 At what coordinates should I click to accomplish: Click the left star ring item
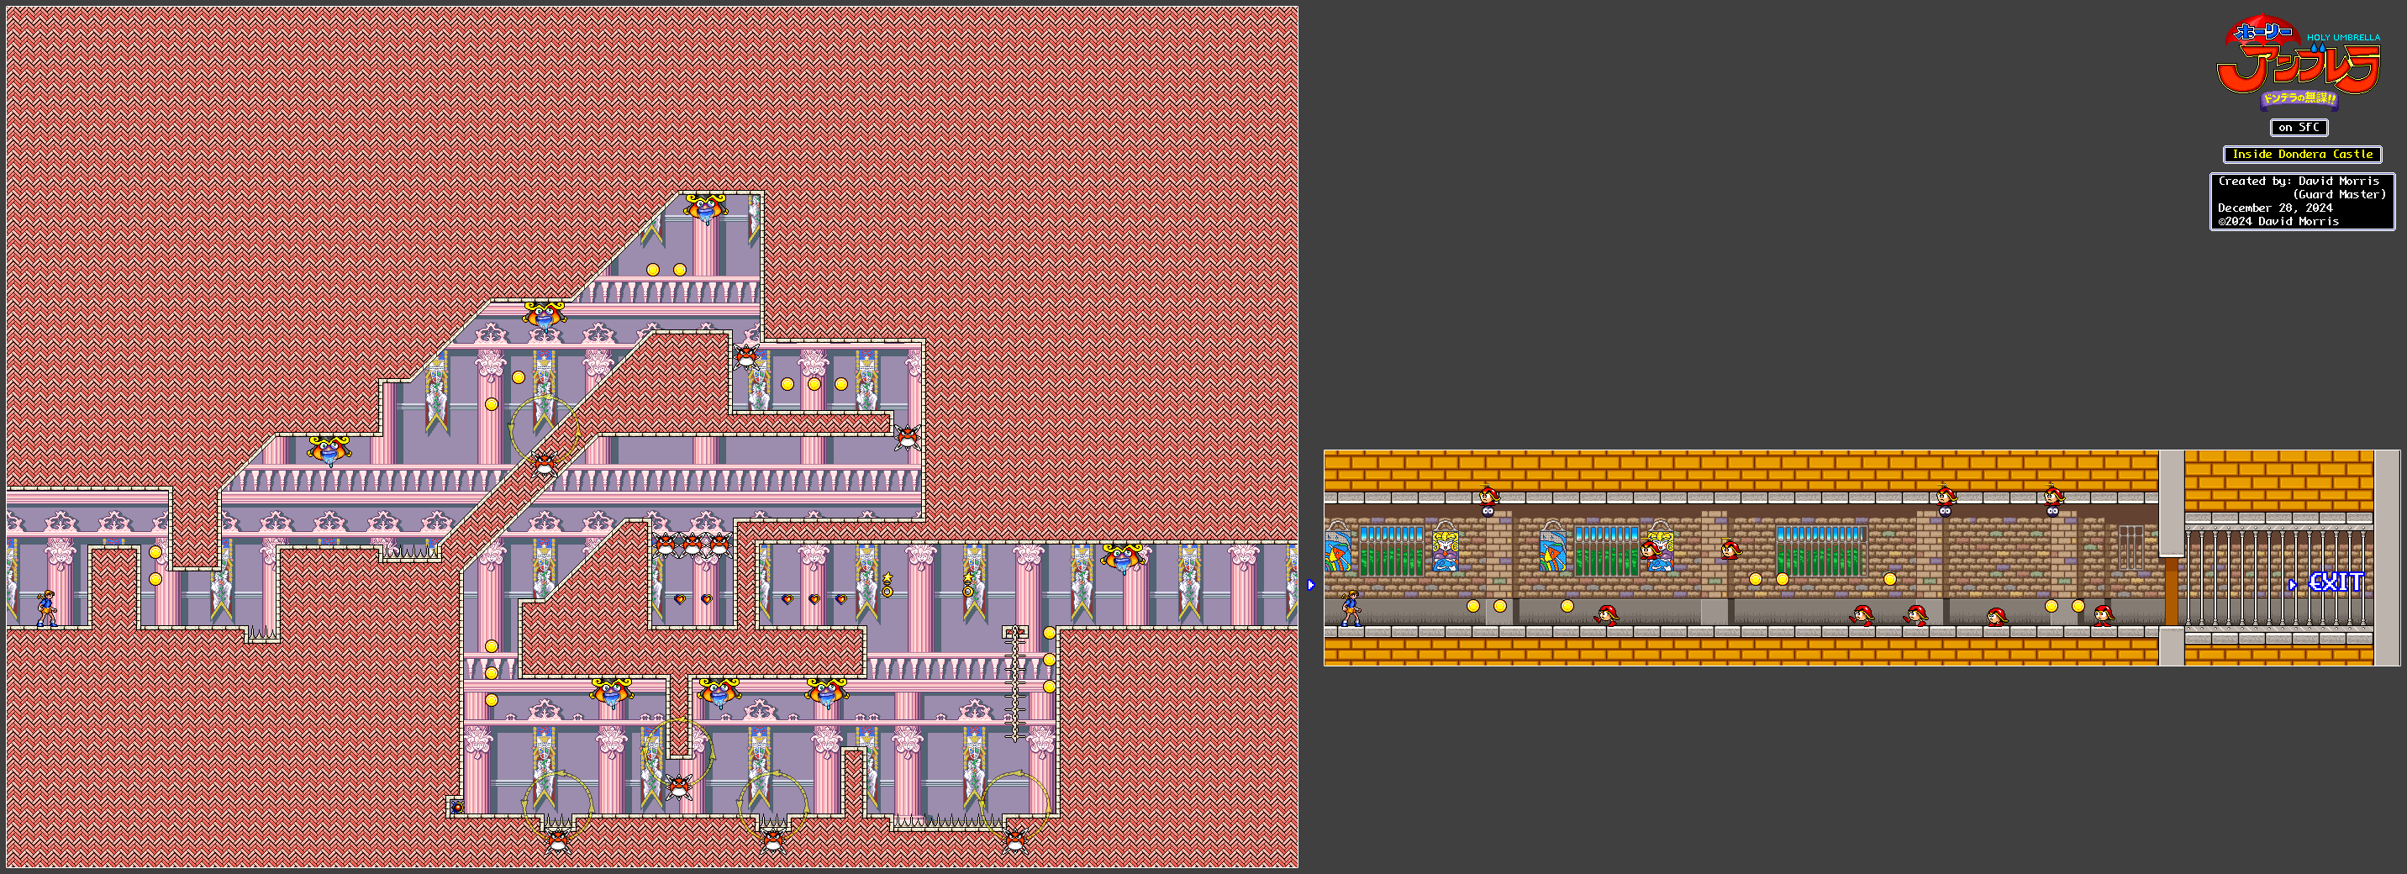[x=887, y=585]
